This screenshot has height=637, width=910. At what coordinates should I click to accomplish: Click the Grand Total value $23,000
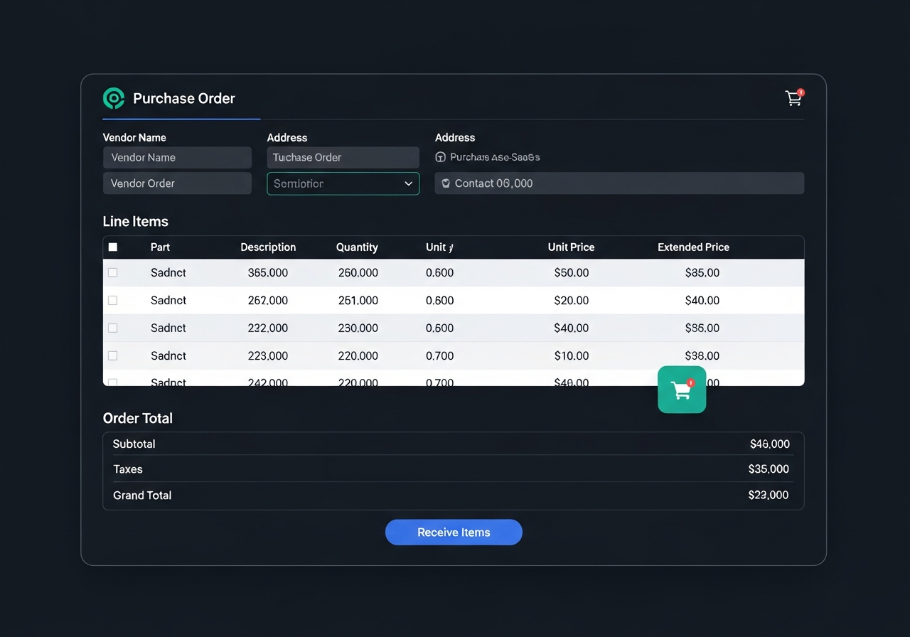769,495
